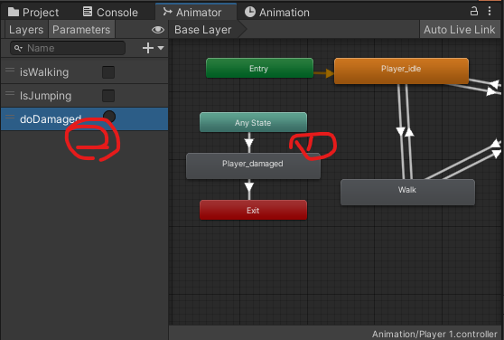Viewport: 504px width, 340px height.
Task: Select transition from Player_damaged to Exit
Action: (249, 187)
